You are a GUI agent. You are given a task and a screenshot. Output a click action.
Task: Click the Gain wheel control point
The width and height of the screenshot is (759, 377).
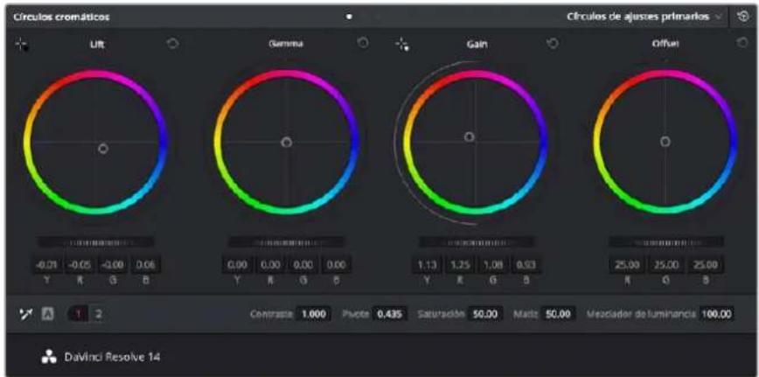point(469,137)
